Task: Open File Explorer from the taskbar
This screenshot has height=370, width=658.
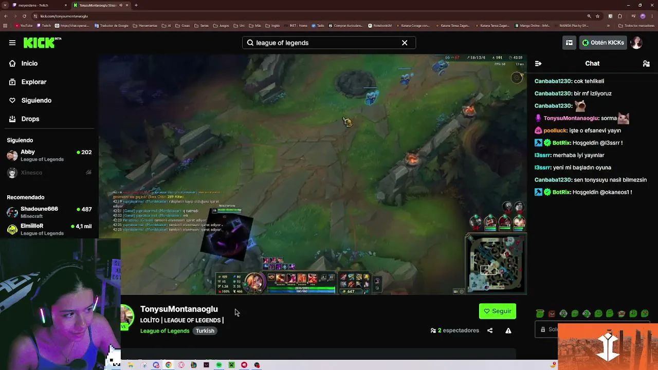Action: coord(131,365)
